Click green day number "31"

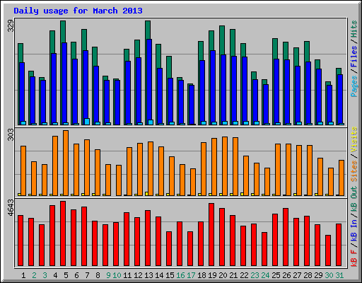[x=339, y=275]
